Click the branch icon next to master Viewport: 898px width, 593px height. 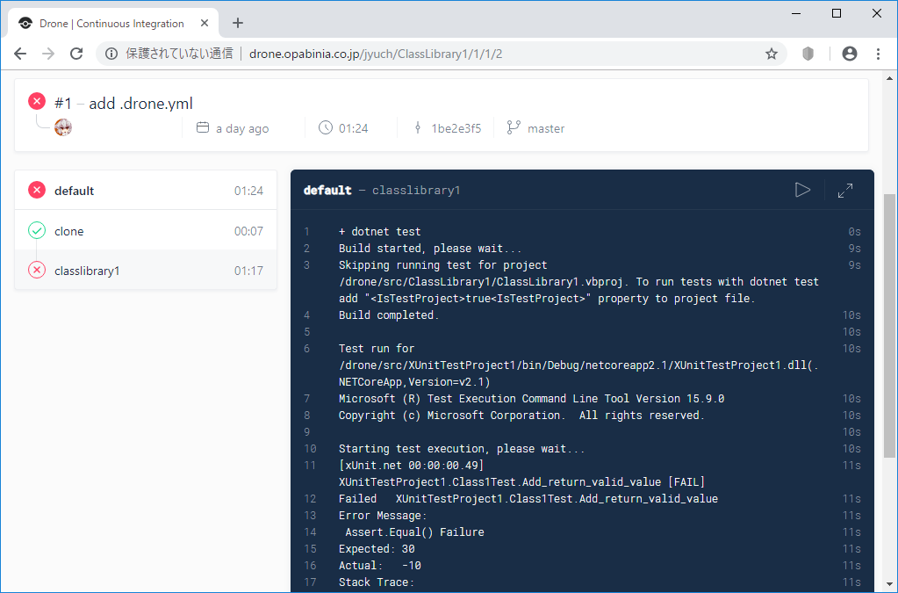pyautogui.click(x=514, y=127)
